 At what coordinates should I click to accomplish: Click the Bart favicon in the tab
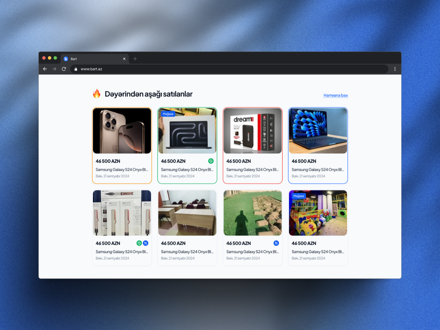pyautogui.click(x=66, y=59)
